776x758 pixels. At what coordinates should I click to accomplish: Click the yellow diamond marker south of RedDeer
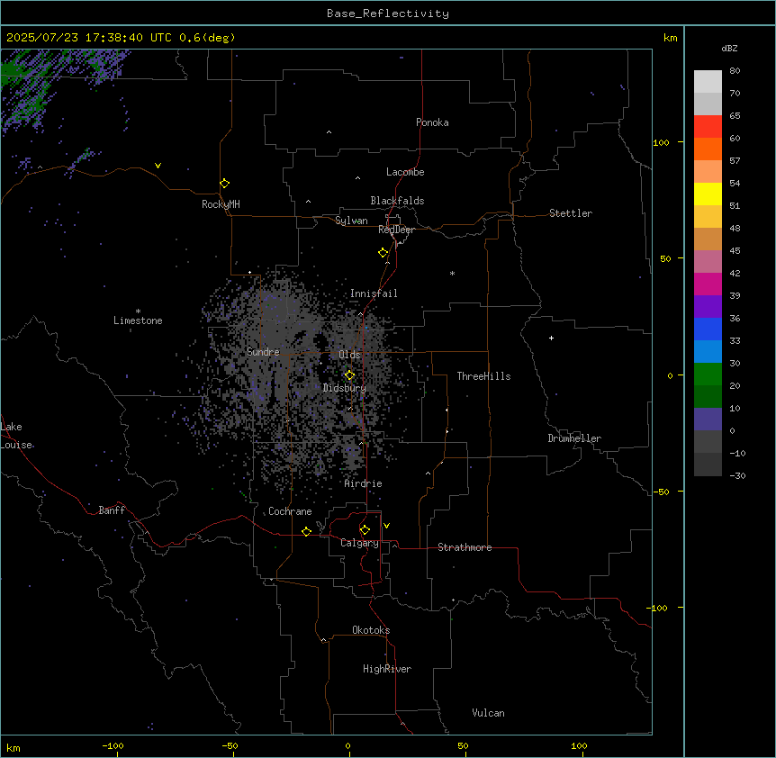[383, 253]
